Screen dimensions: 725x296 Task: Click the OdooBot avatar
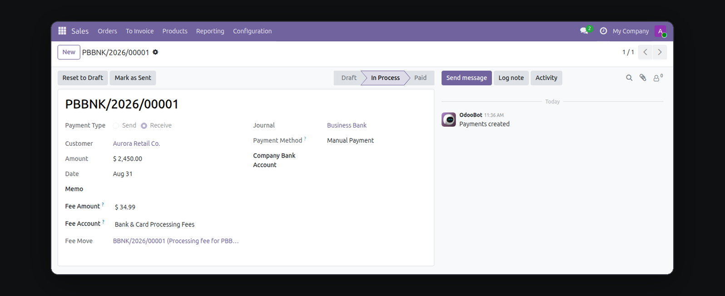449,119
